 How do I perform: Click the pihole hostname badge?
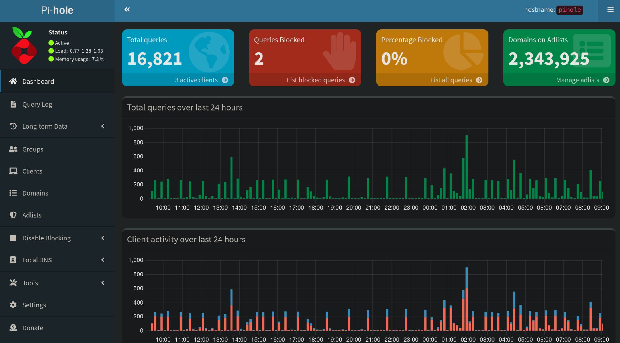point(570,10)
